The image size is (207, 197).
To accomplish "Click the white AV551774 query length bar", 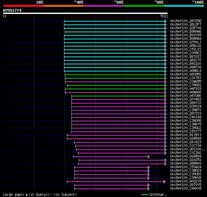I will tap(85, 13).
